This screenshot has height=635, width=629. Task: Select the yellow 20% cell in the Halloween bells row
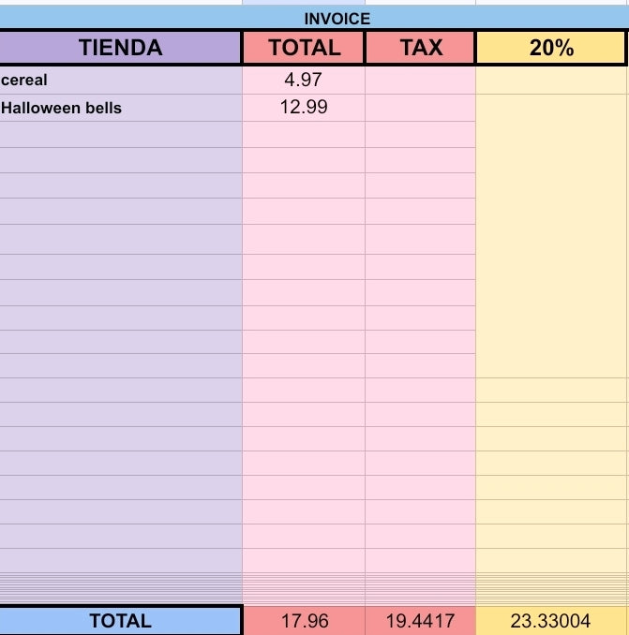coord(551,108)
